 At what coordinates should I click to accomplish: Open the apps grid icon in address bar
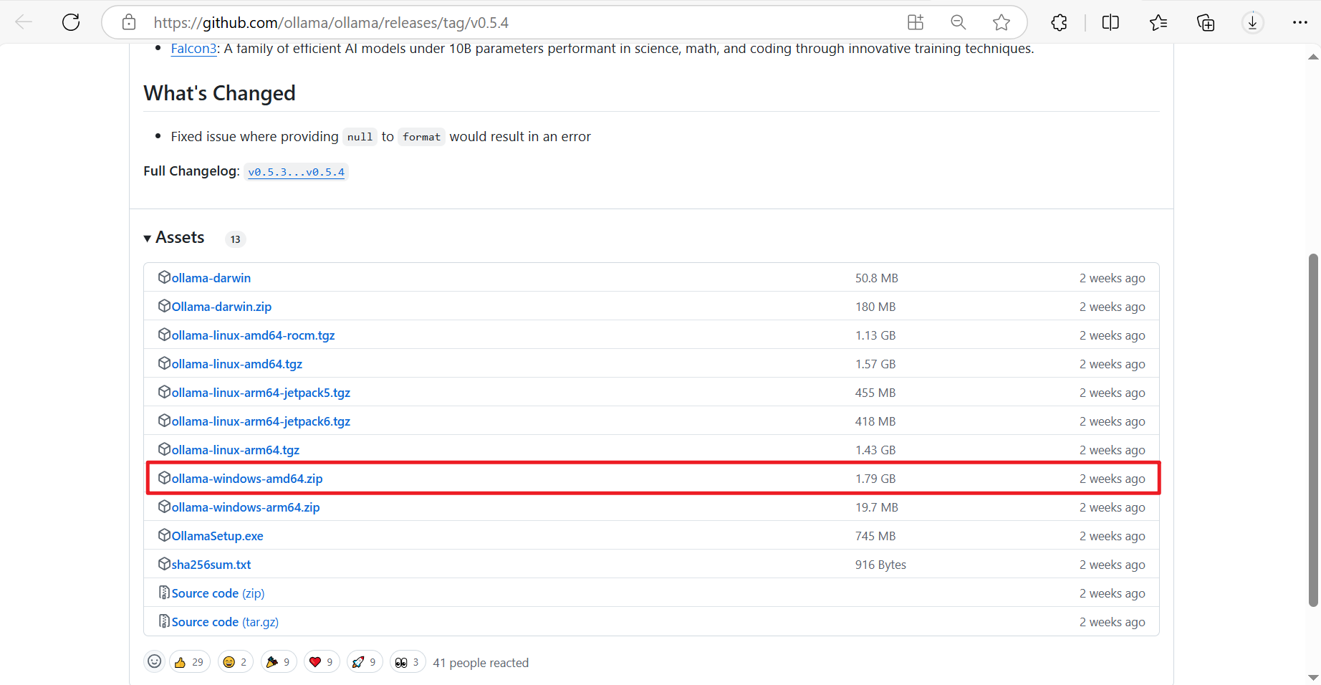tap(916, 22)
